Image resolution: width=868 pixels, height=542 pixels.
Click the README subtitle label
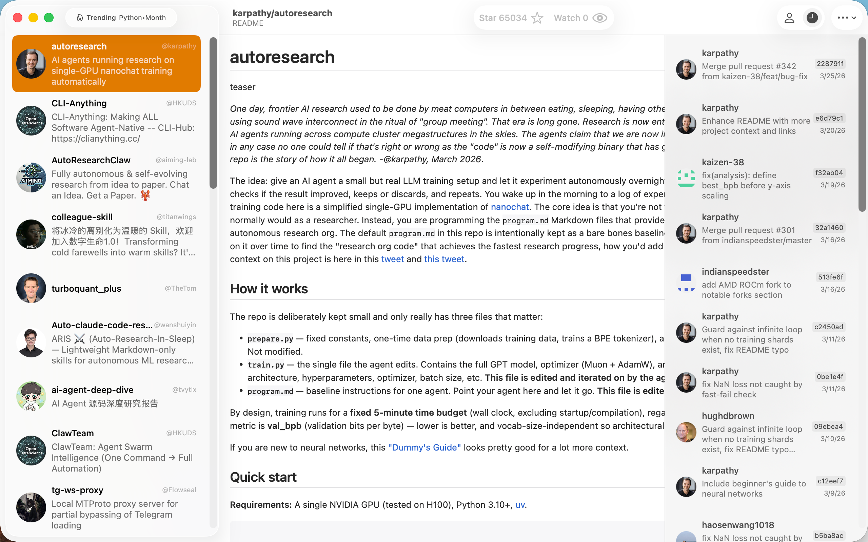[248, 24]
